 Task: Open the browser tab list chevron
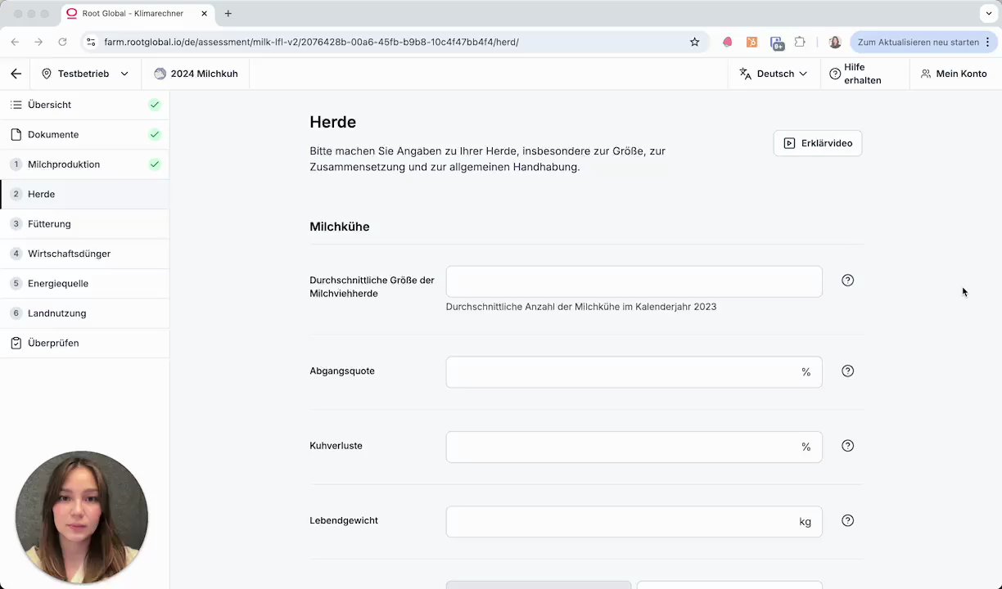989,14
